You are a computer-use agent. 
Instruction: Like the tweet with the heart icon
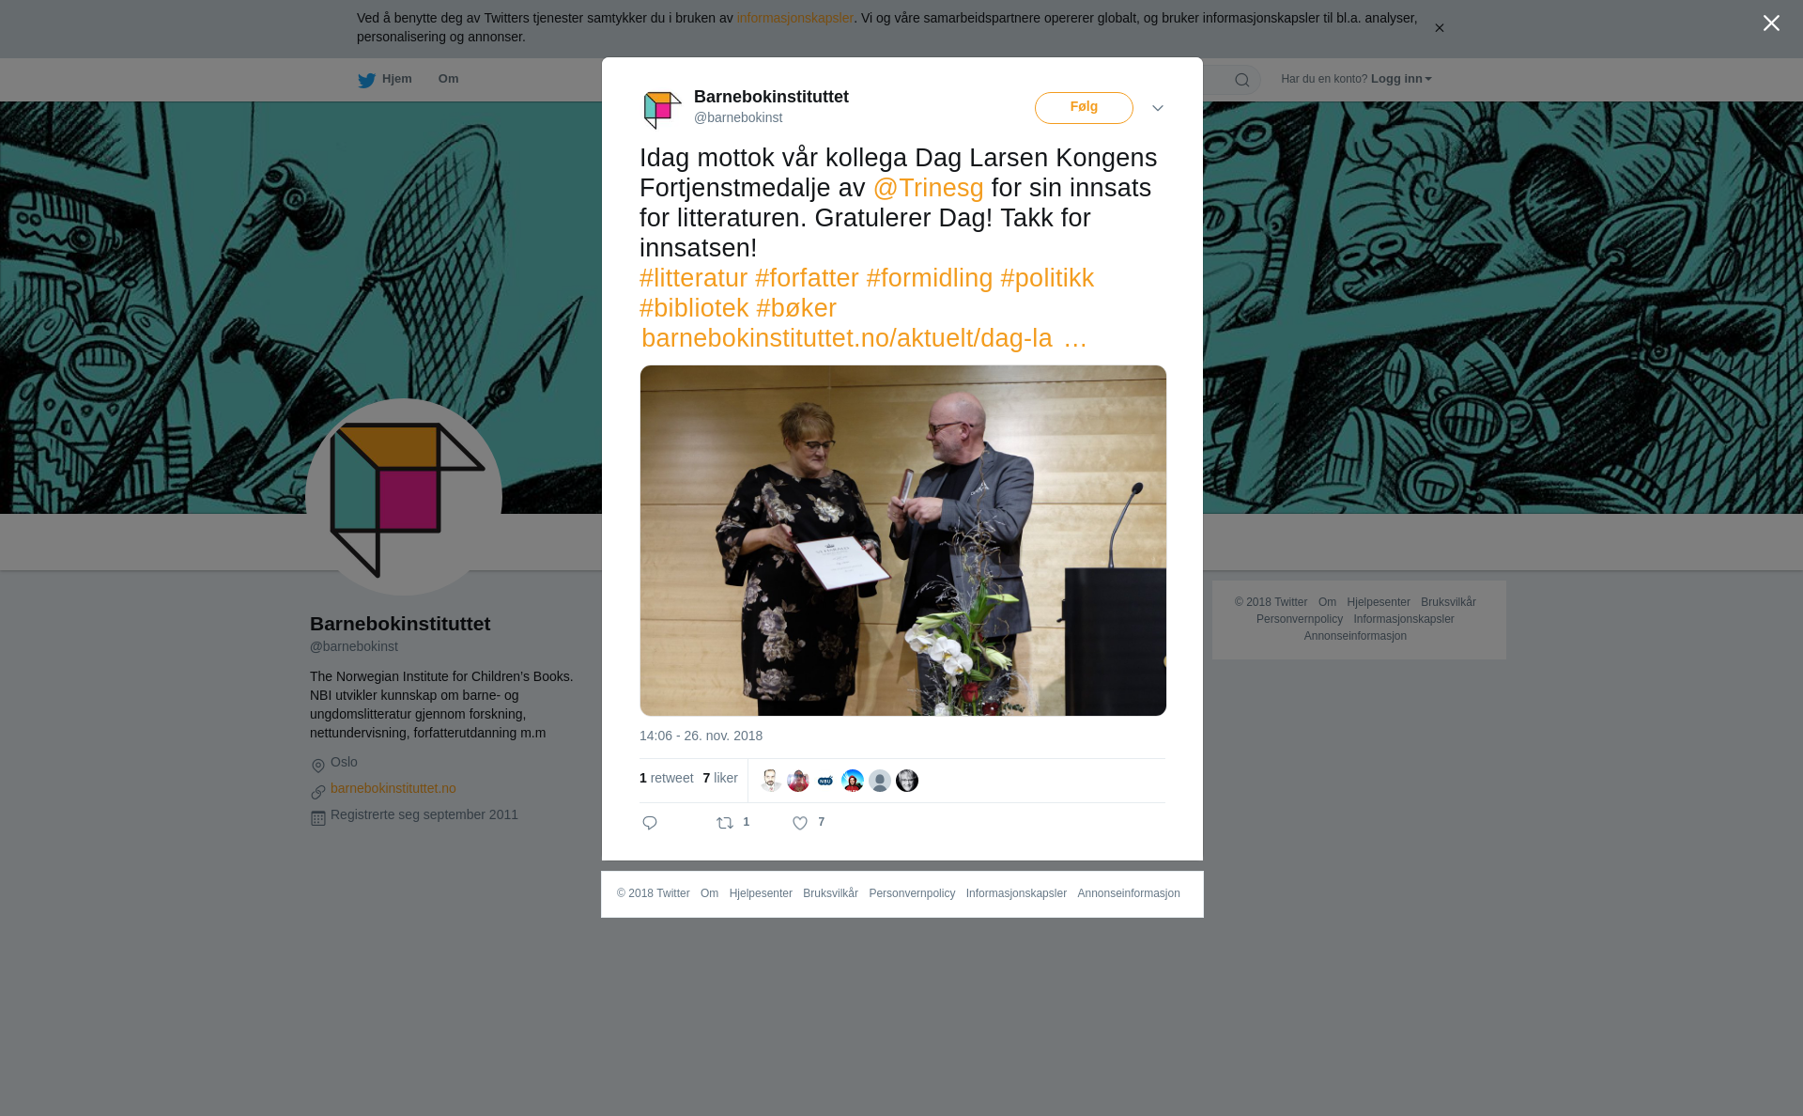(x=800, y=823)
